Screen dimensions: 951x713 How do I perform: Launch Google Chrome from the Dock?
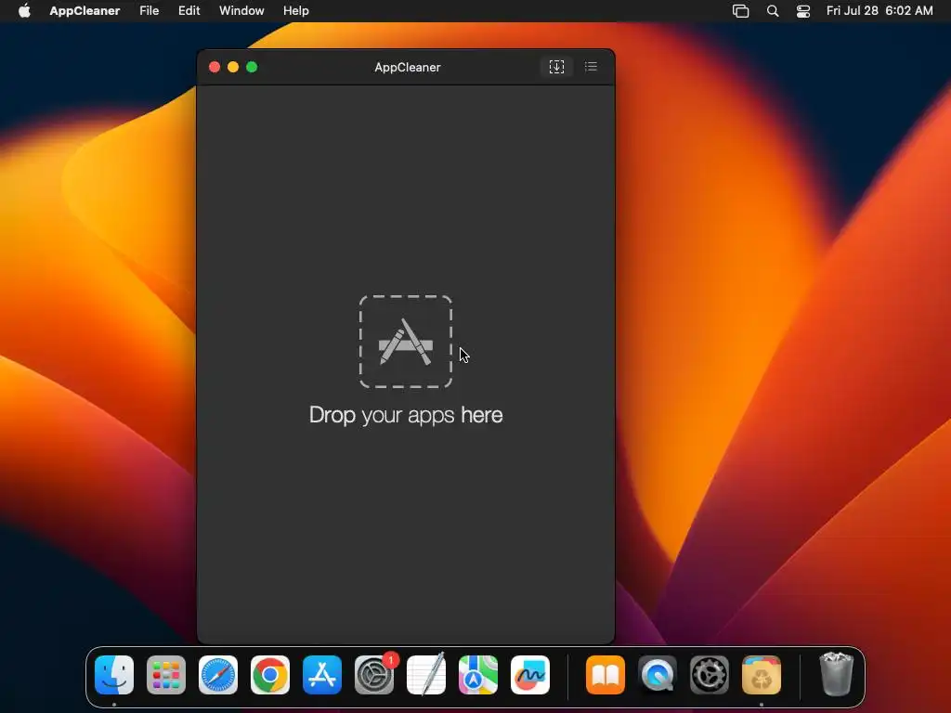pos(270,675)
